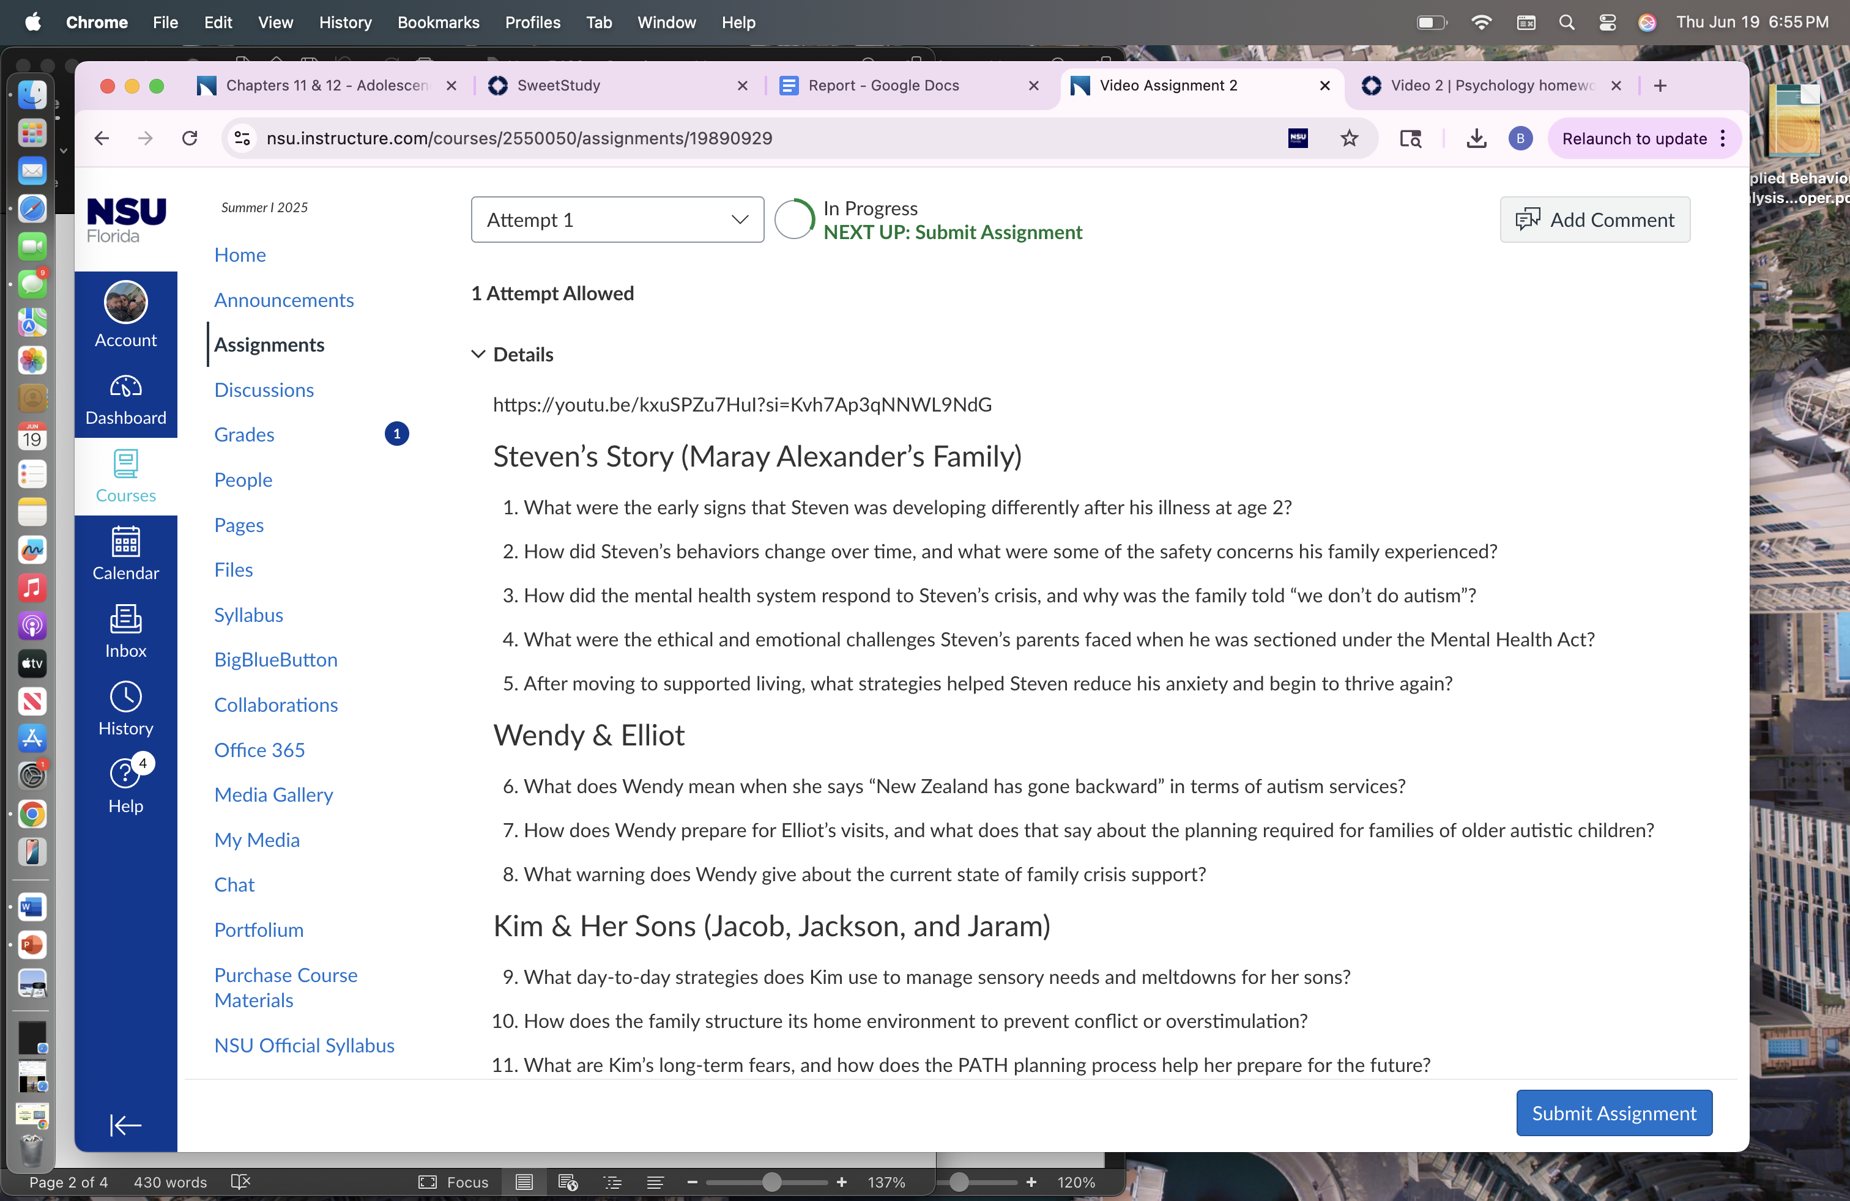The image size is (1850, 1201).
Task: Open the Bookmarks menu
Action: [439, 23]
